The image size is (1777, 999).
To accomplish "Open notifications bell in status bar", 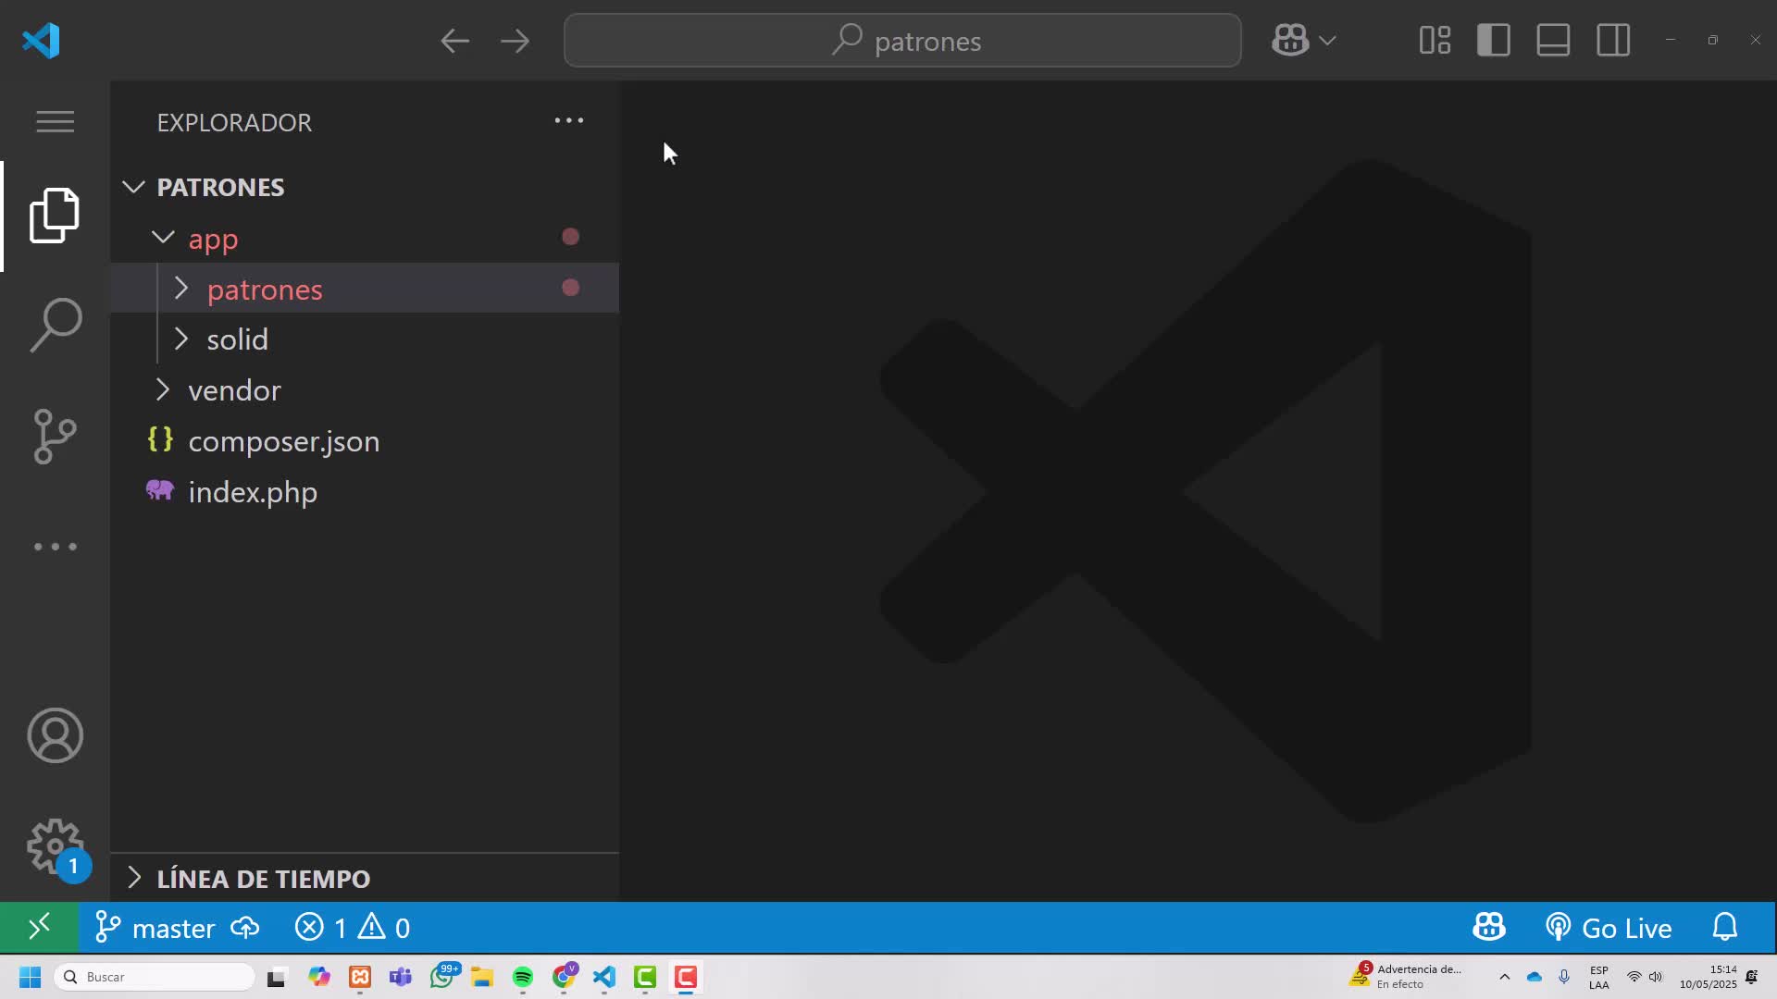I will coord(1725,927).
